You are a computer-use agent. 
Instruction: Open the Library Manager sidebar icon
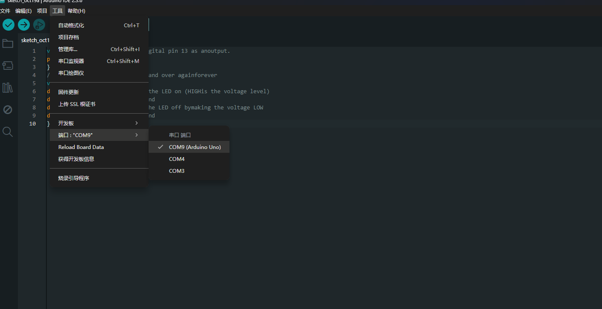point(8,88)
